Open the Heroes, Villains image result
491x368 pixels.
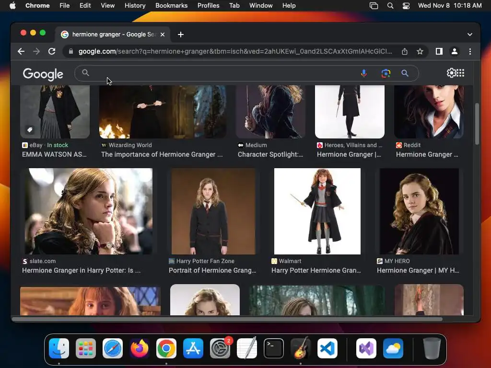point(350,112)
